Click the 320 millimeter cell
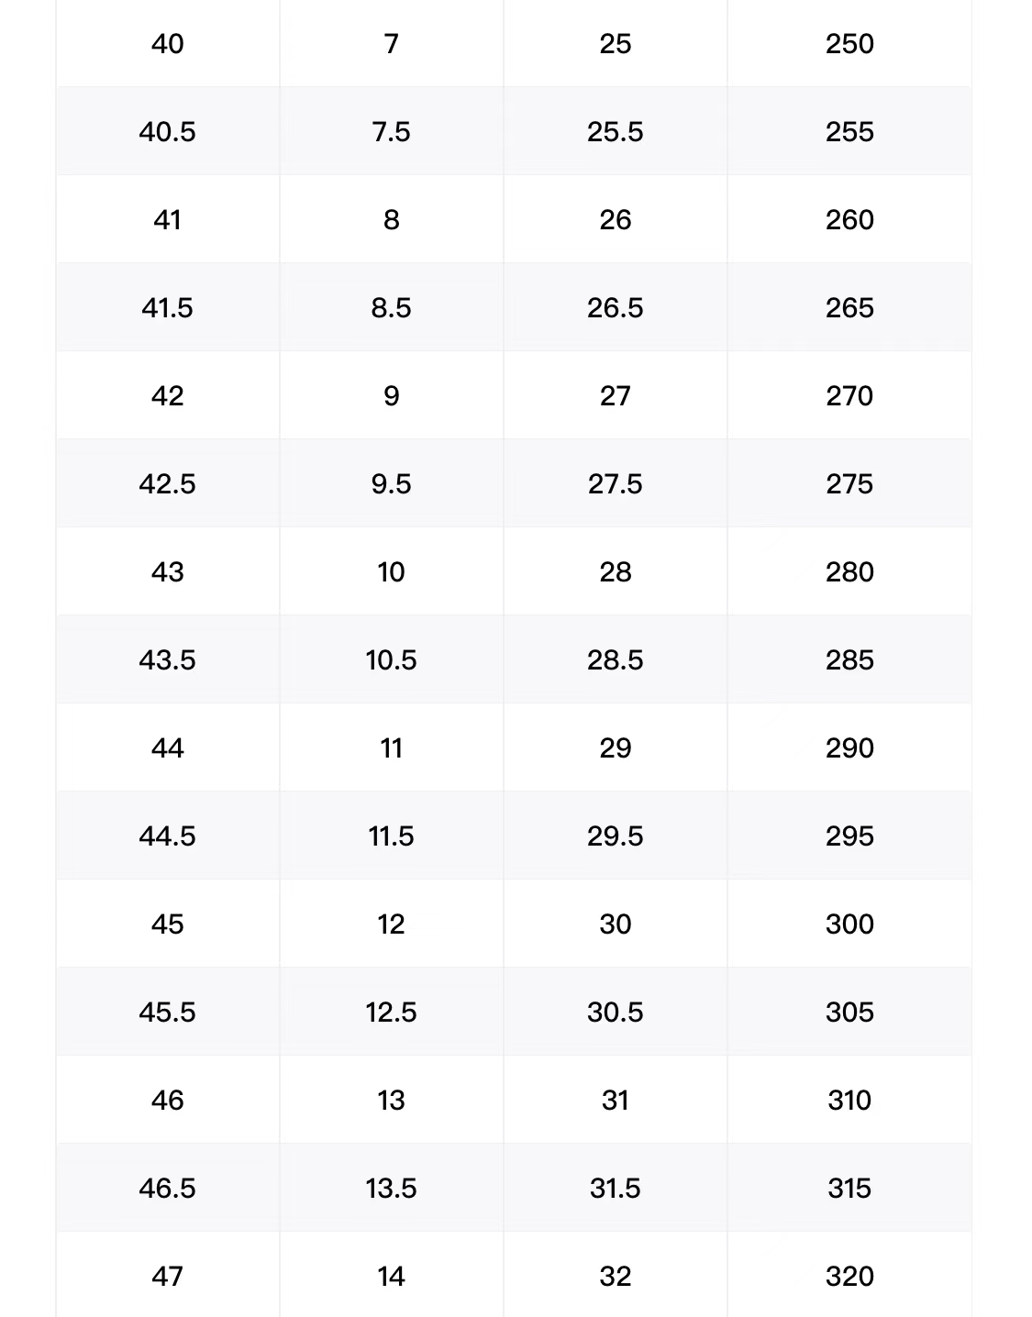 tap(849, 1275)
